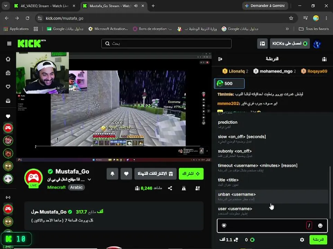This screenshot has width=333, height=249.
Task: Click Demander à Gemini button
Action: click(x=265, y=6)
